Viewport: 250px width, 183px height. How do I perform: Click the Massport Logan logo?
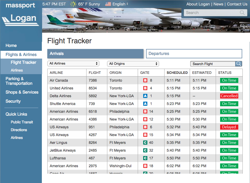coord(21,16)
